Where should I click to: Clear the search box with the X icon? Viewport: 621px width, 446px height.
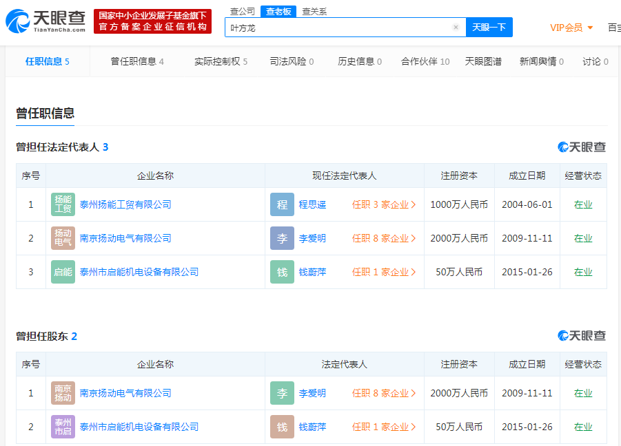tap(456, 28)
